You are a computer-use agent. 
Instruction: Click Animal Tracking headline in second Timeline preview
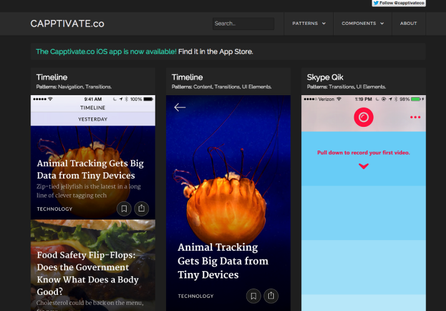click(x=223, y=261)
